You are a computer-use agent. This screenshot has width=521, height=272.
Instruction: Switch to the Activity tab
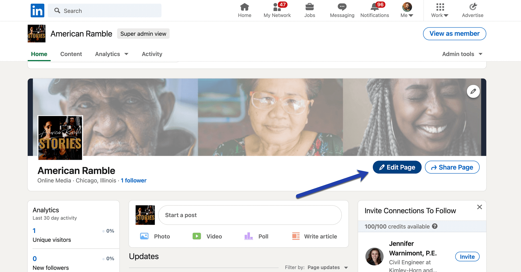tap(152, 54)
